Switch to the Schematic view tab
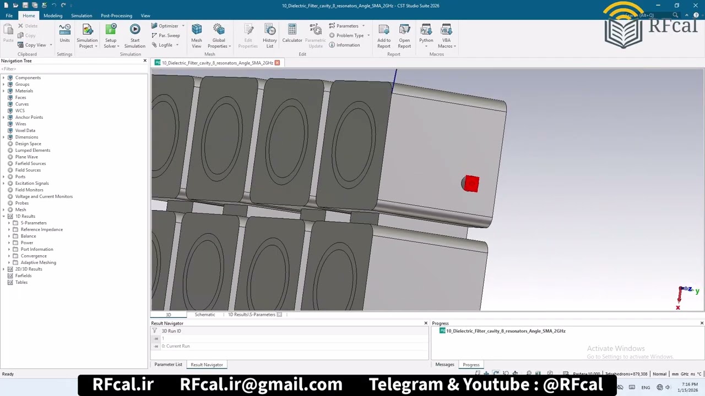Viewport: 705px width, 396px height. point(205,315)
